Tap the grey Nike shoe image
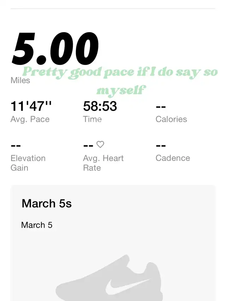 click(x=109, y=278)
